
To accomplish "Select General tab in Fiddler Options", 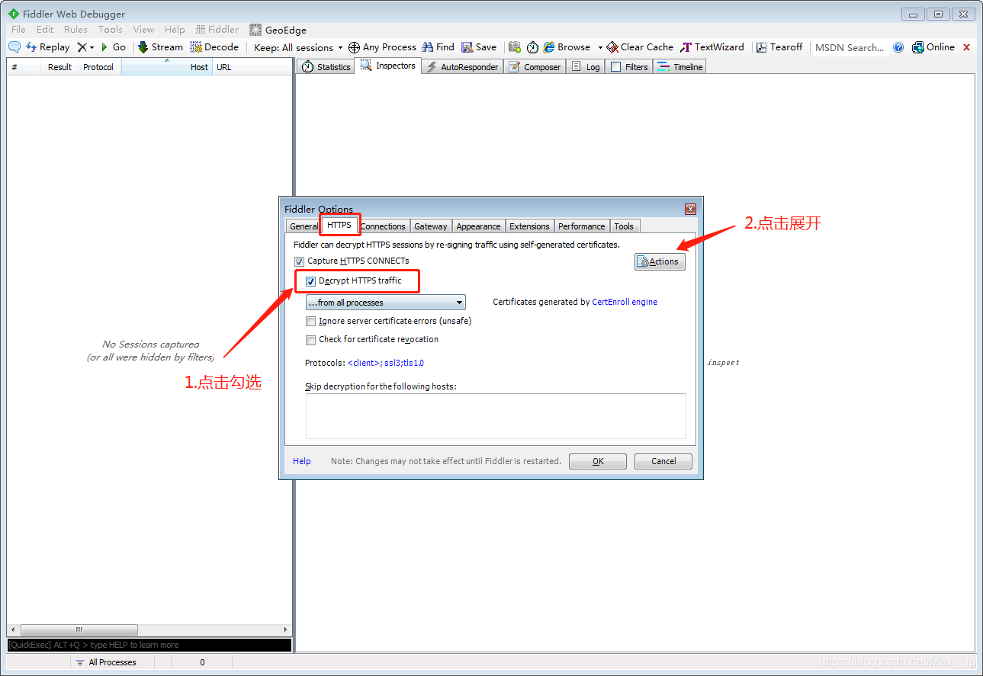I will pyautogui.click(x=304, y=226).
